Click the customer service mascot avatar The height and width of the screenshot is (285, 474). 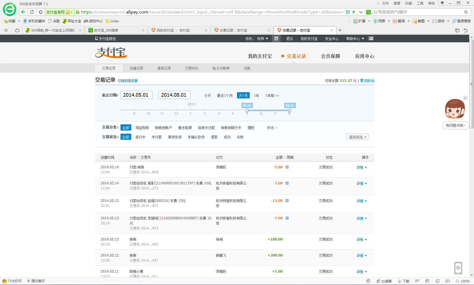click(455, 109)
